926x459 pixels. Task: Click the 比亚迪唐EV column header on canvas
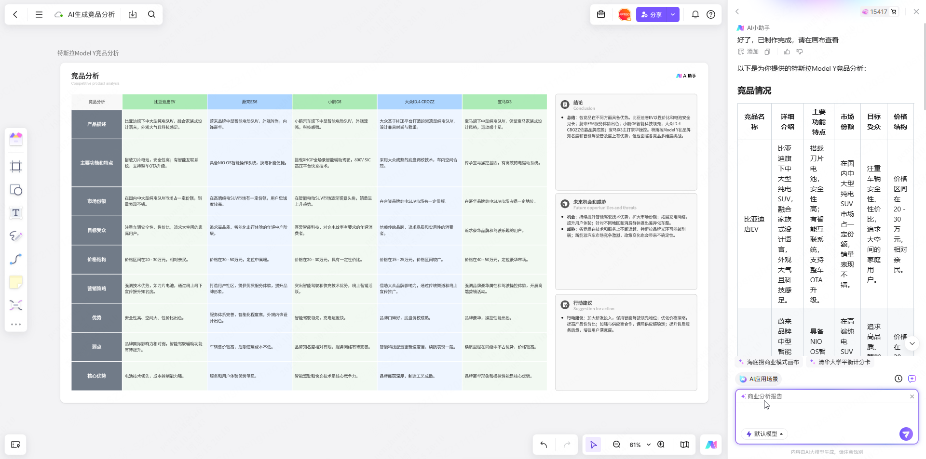164,102
